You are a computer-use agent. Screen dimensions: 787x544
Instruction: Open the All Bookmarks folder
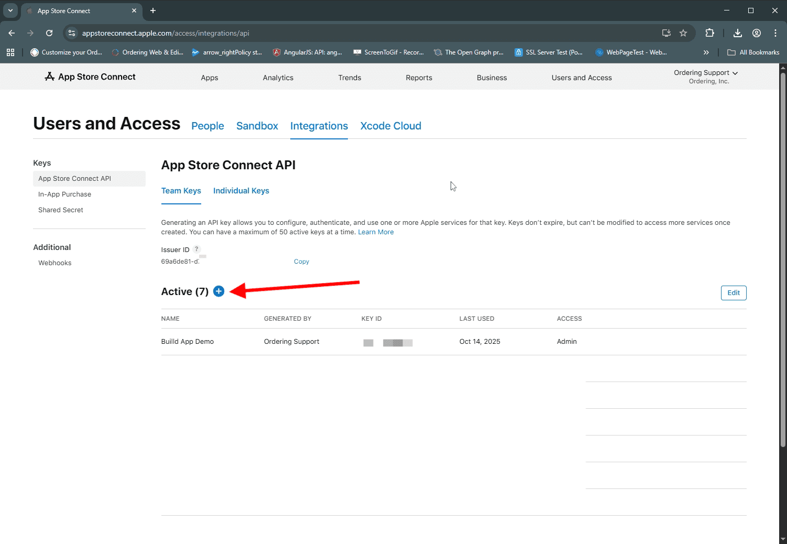(753, 52)
